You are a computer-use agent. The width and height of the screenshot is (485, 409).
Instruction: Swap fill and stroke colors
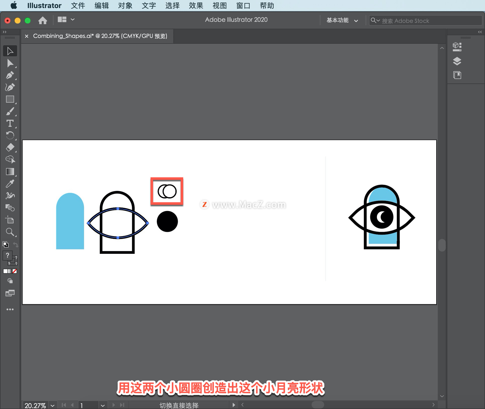(16, 244)
